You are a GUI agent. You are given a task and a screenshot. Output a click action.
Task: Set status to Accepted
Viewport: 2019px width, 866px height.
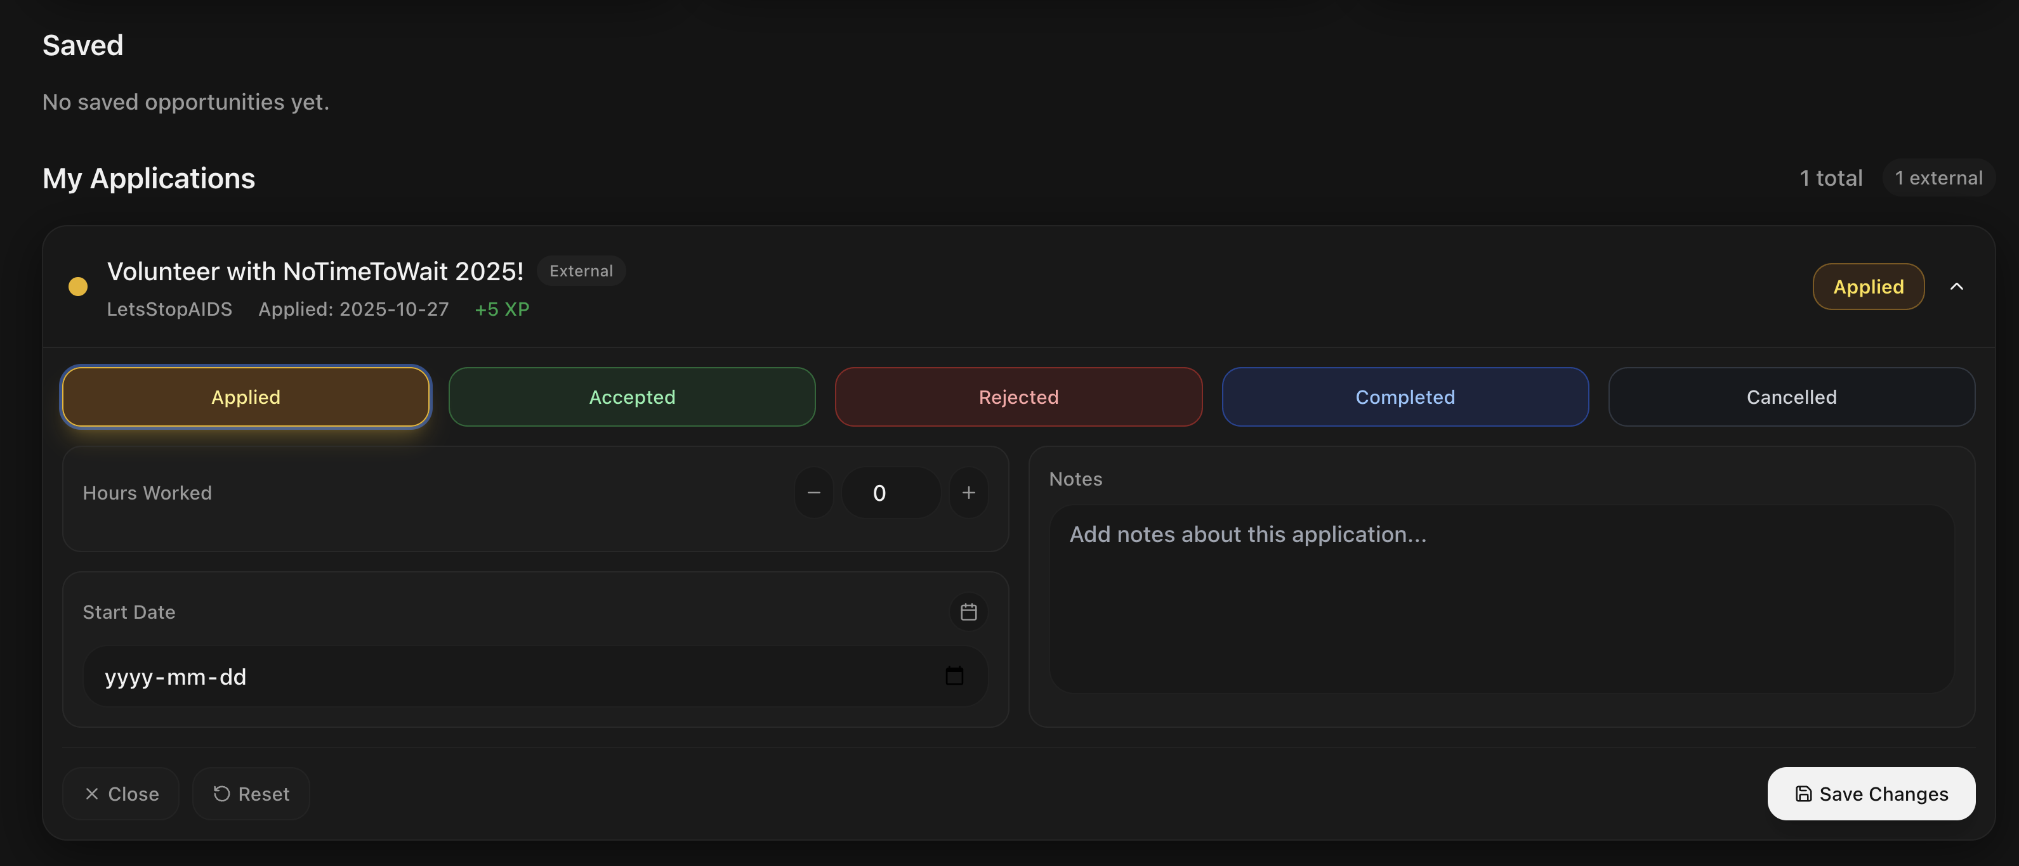coord(632,397)
